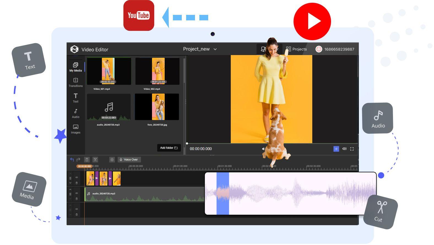434x245 pixels.
Task: Select the second clip on the video track
Action: click(x=104, y=178)
